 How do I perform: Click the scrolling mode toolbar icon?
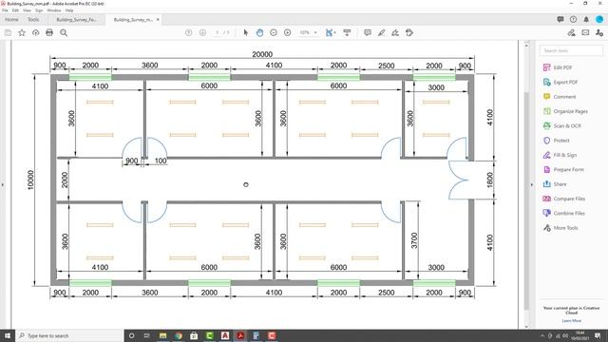pos(347,33)
